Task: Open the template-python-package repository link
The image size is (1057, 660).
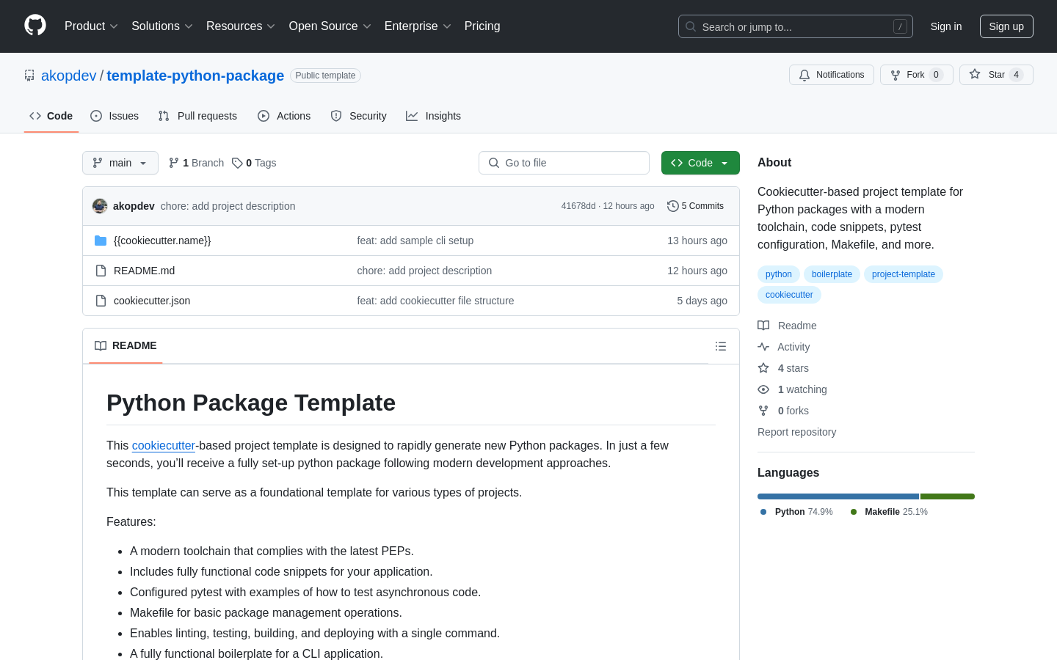Action: [x=195, y=76]
